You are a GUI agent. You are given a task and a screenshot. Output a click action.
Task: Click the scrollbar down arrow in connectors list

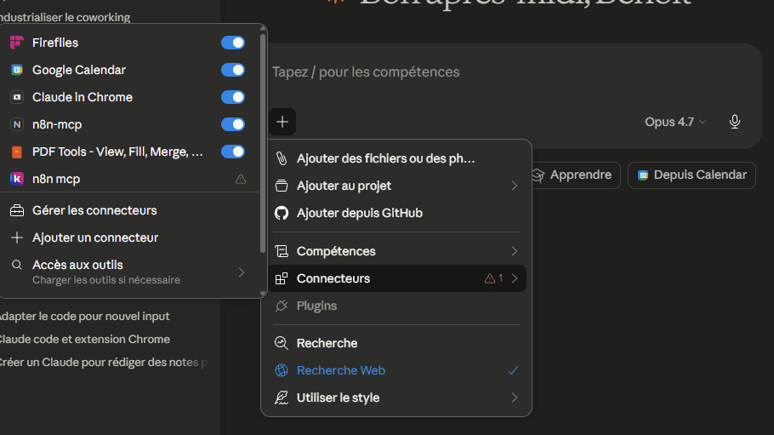[263, 294]
